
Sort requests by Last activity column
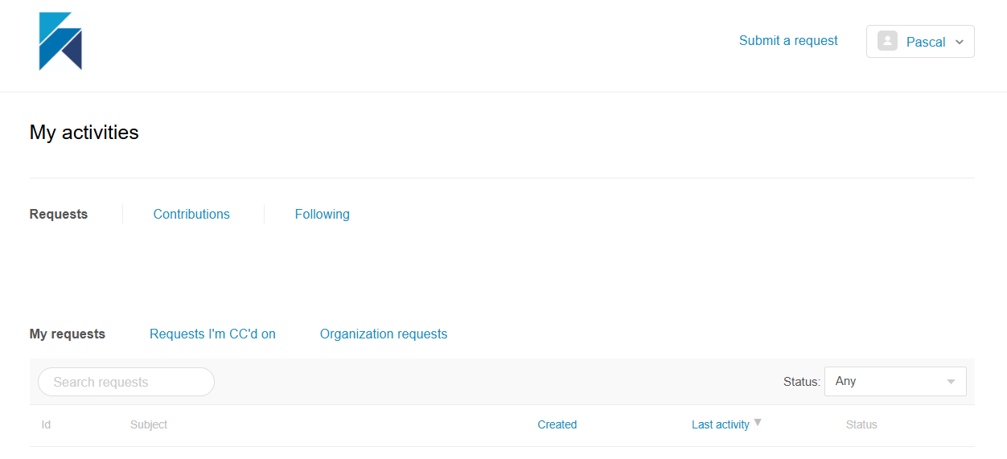click(x=720, y=425)
